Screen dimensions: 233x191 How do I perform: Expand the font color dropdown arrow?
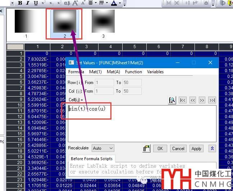tap(120, 3)
